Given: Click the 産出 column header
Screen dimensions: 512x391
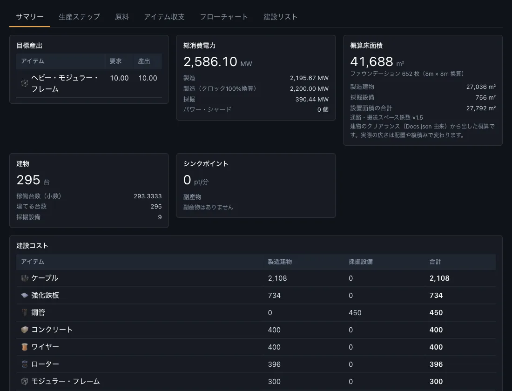Looking at the screenshot, I should point(144,61).
